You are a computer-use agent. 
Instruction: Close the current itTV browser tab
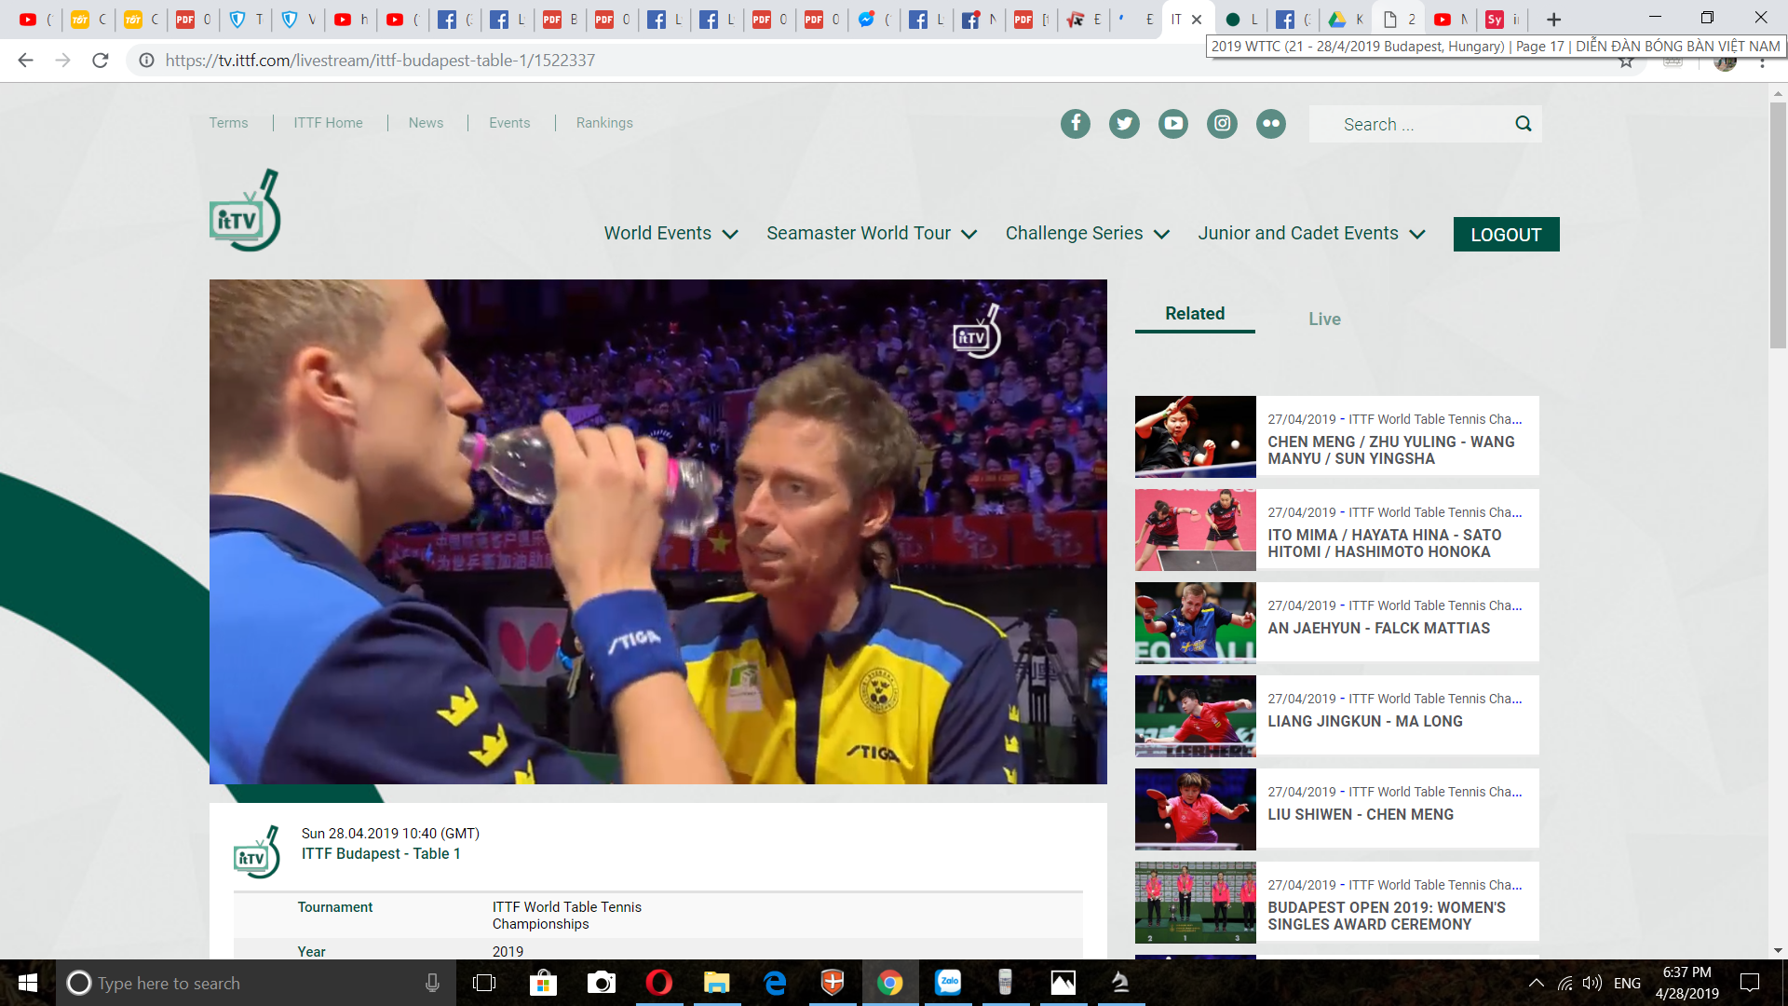1197,20
